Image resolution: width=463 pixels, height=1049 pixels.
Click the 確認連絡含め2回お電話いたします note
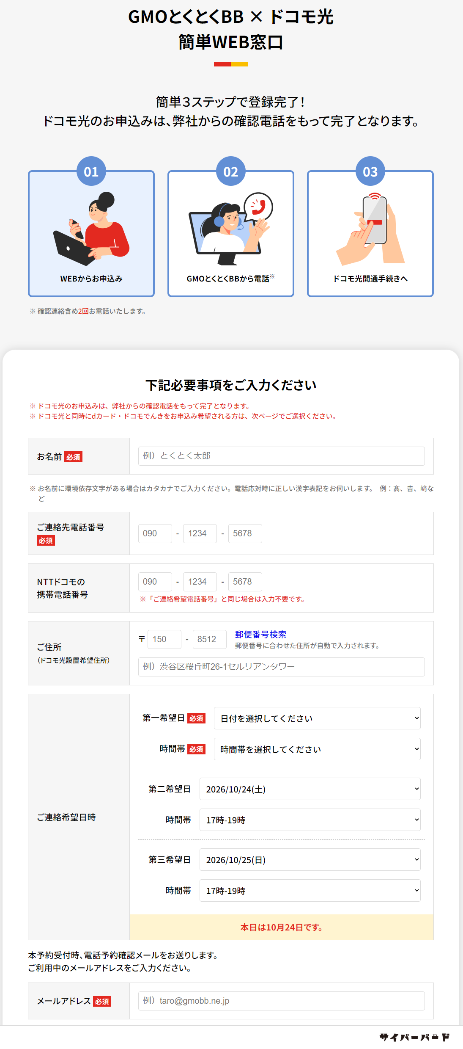[88, 311]
